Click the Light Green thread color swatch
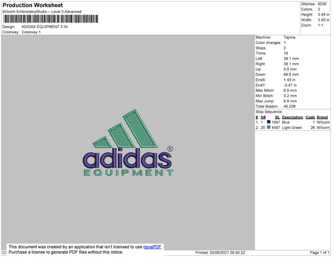This screenshot has height=257, width=332. coord(269,127)
